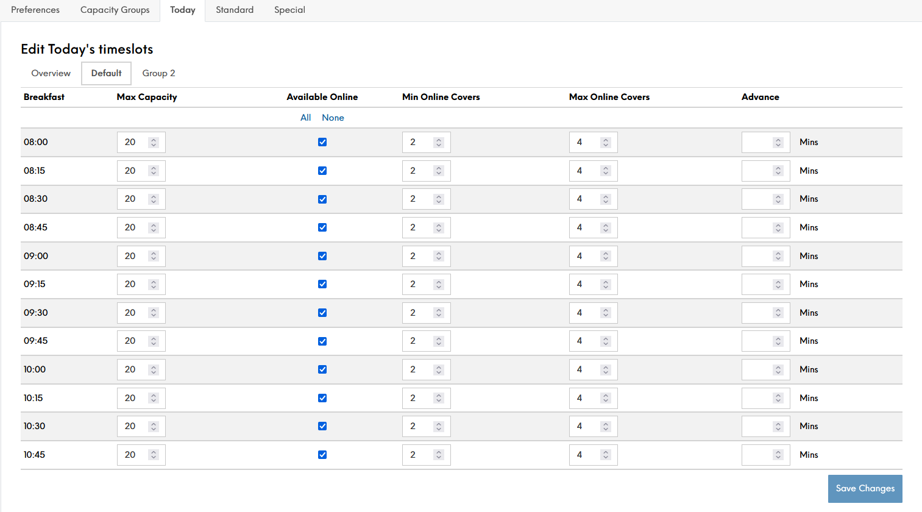
Task: Click Max Capacity stepper arrows for 10:30
Action: (x=154, y=426)
